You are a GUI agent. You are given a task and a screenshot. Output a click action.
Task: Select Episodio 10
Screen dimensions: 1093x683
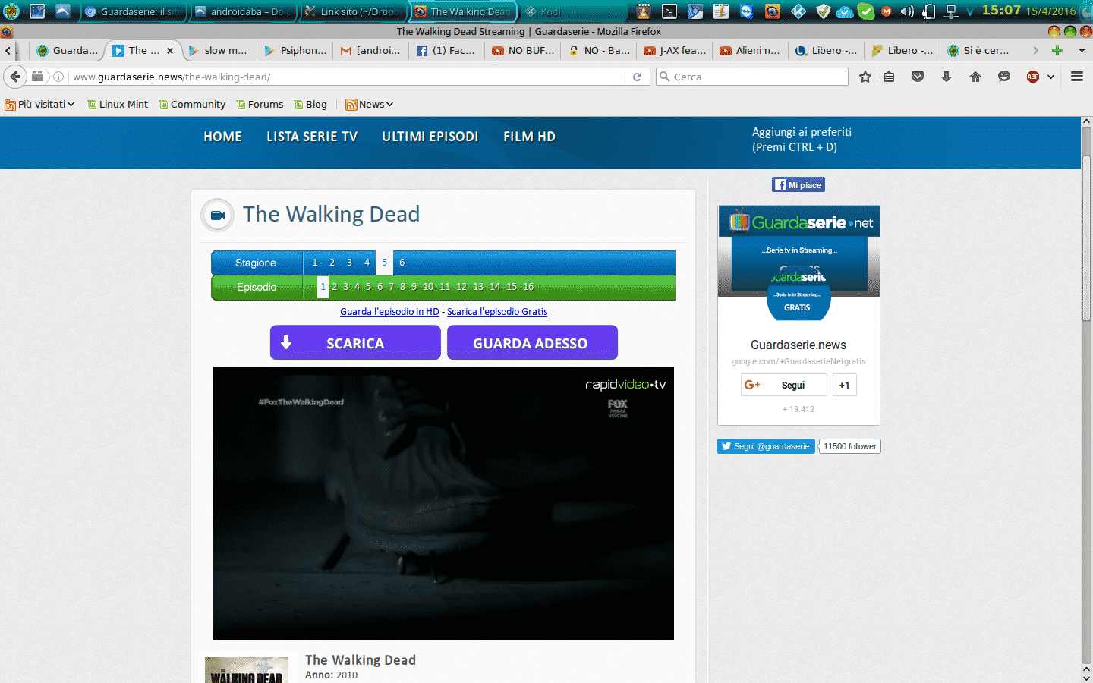coord(428,287)
